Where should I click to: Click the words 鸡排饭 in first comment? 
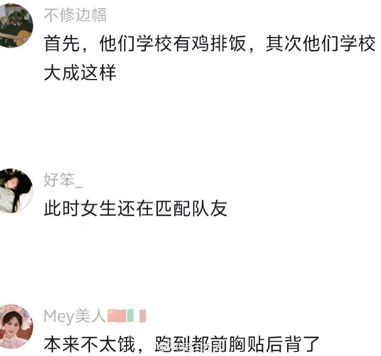pyautogui.click(x=219, y=44)
